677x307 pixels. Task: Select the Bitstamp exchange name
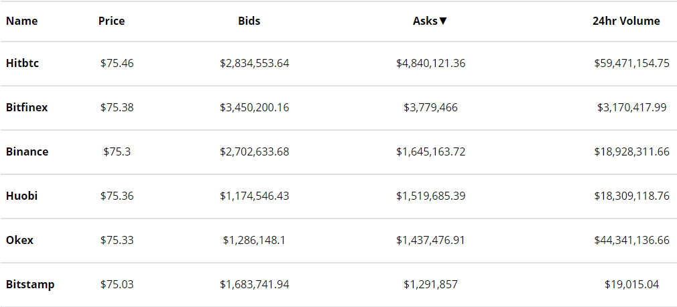pyautogui.click(x=30, y=284)
